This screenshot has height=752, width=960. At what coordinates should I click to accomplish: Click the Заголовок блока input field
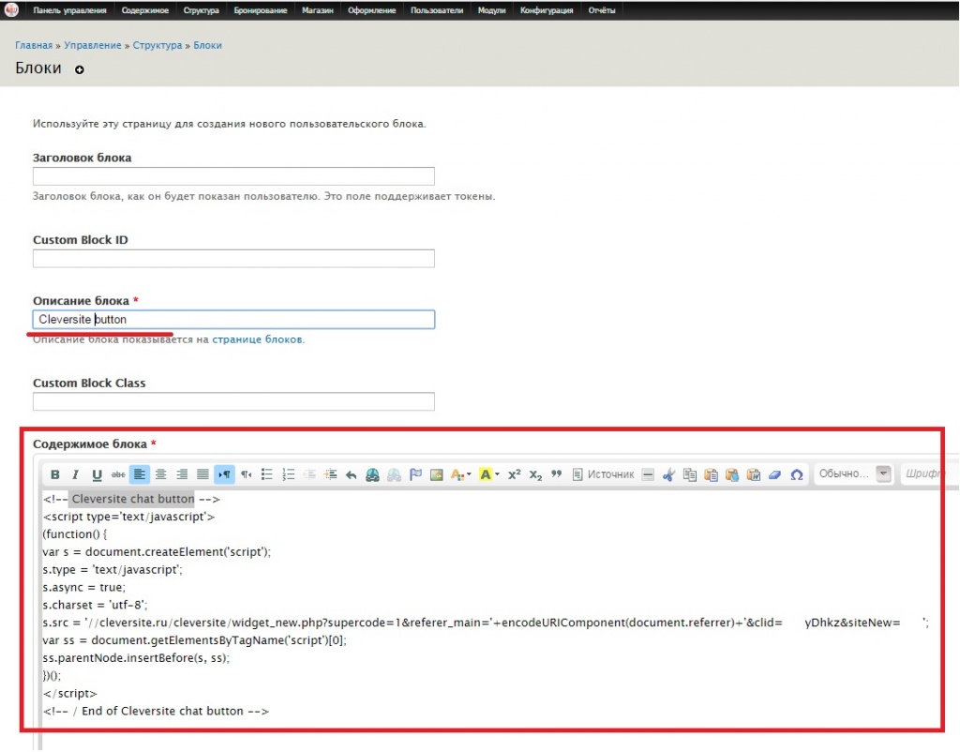click(x=233, y=176)
